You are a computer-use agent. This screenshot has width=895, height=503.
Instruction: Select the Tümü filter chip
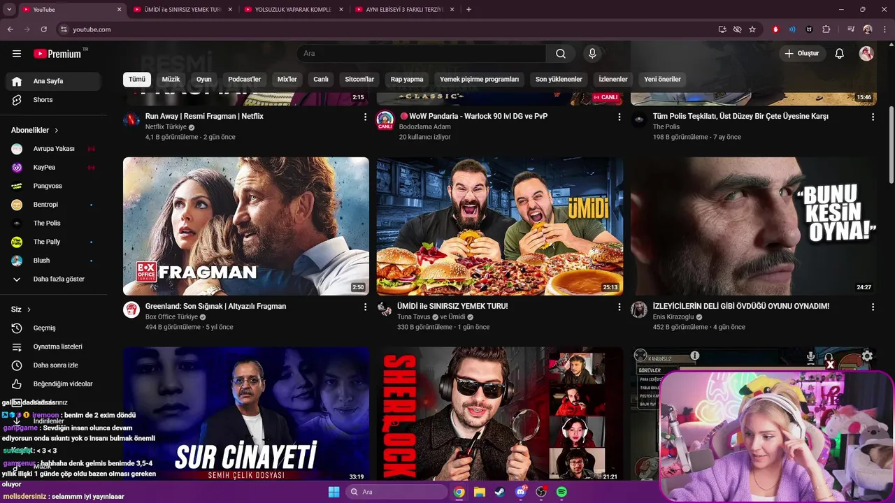pos(137,80)
